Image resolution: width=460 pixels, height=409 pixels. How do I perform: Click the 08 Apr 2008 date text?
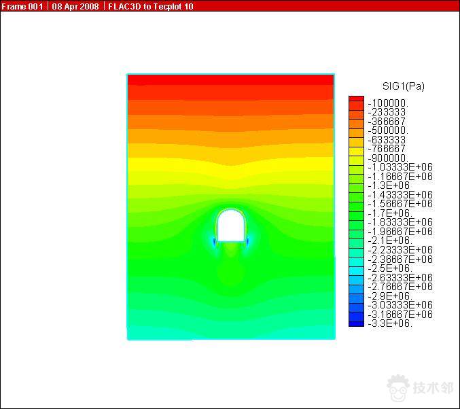pyautogui.click(x=76, y=5)
